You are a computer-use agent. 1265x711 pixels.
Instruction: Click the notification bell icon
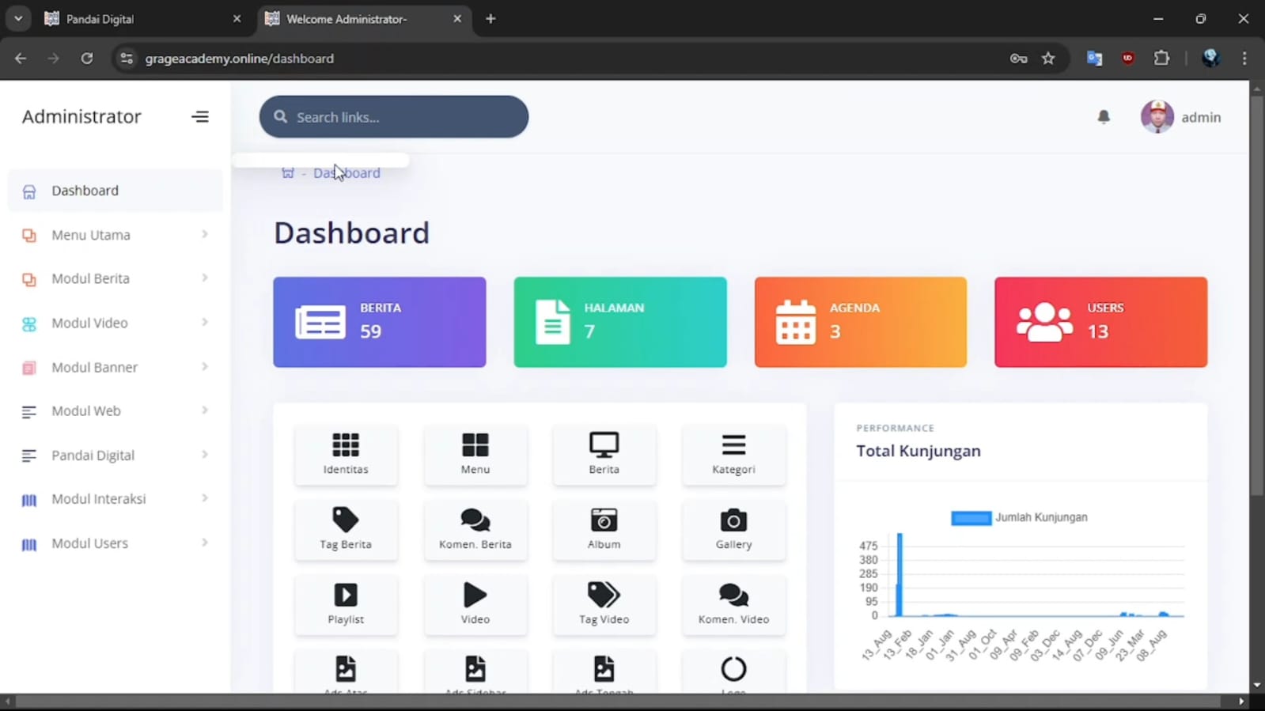(1104, 117)
